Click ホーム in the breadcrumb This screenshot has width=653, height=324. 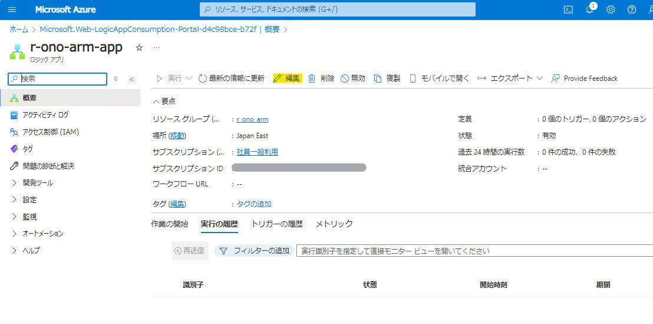(19, 29)
